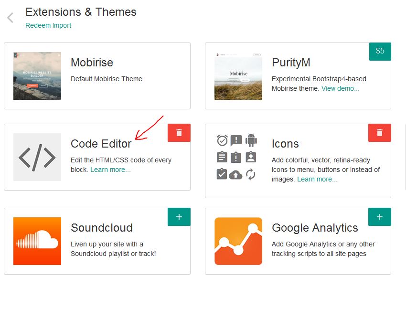Click the Icons extension grid image
Screen dimensions: 406x330
click(x=237, y=157)
